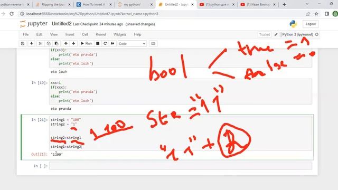Move selected cell down arrow
Screen dimensions: 338x190
coord(74,43)
